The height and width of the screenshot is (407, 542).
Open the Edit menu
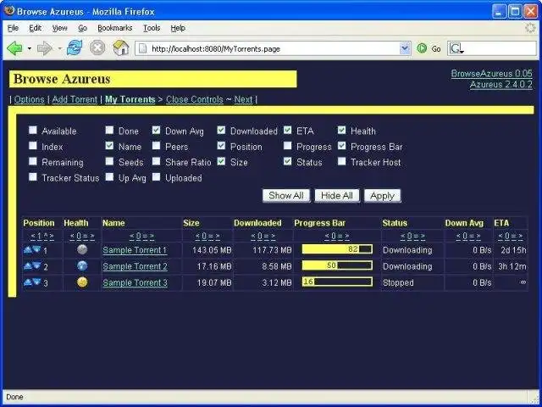point(36,28)
